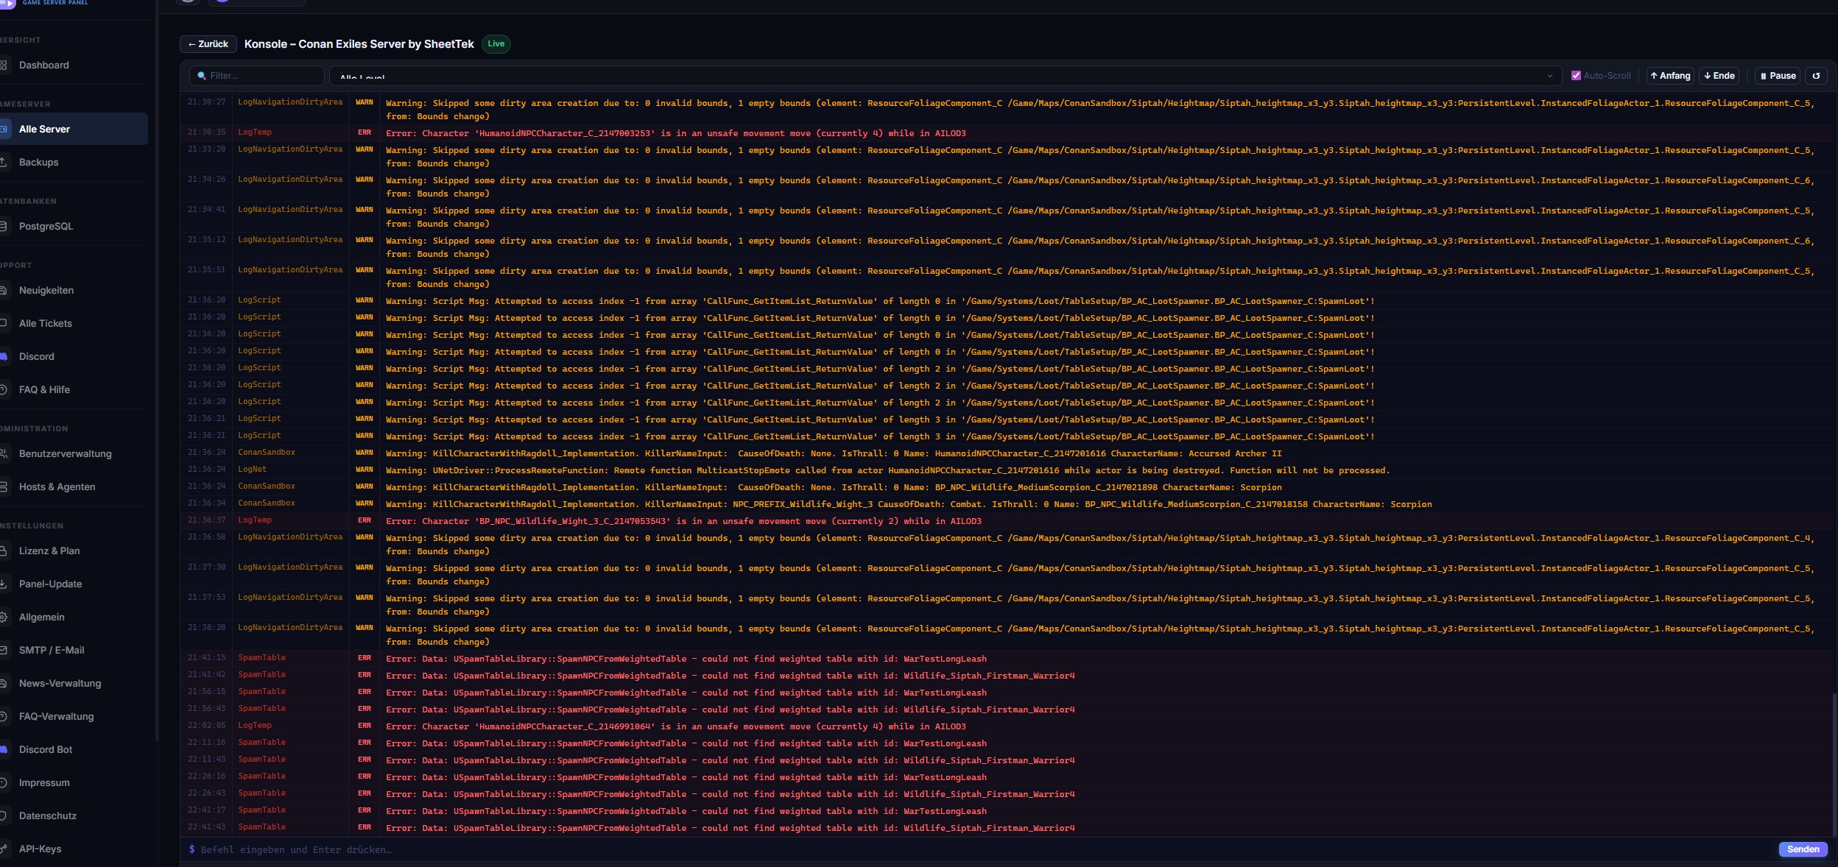Click the reload console icon button
Image resolution: width=1838 pixels, height=867 pixels.
(x=1816, y=76)
